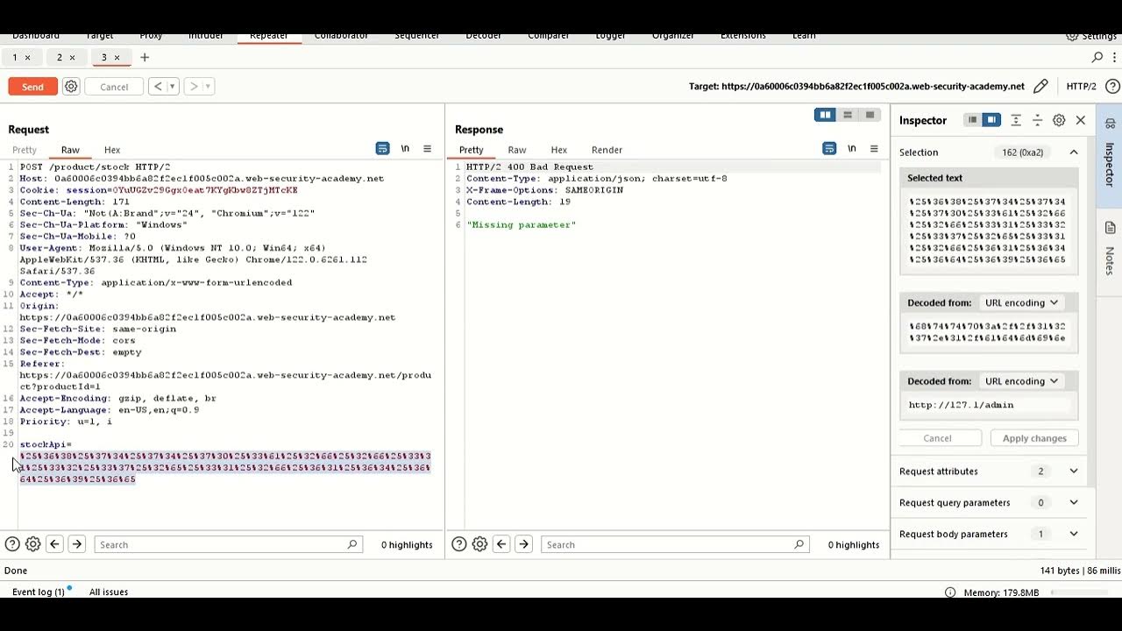This screenshot has width=1122, height=631.
Task: Expand Request attributes section
Action: (989, 471)
